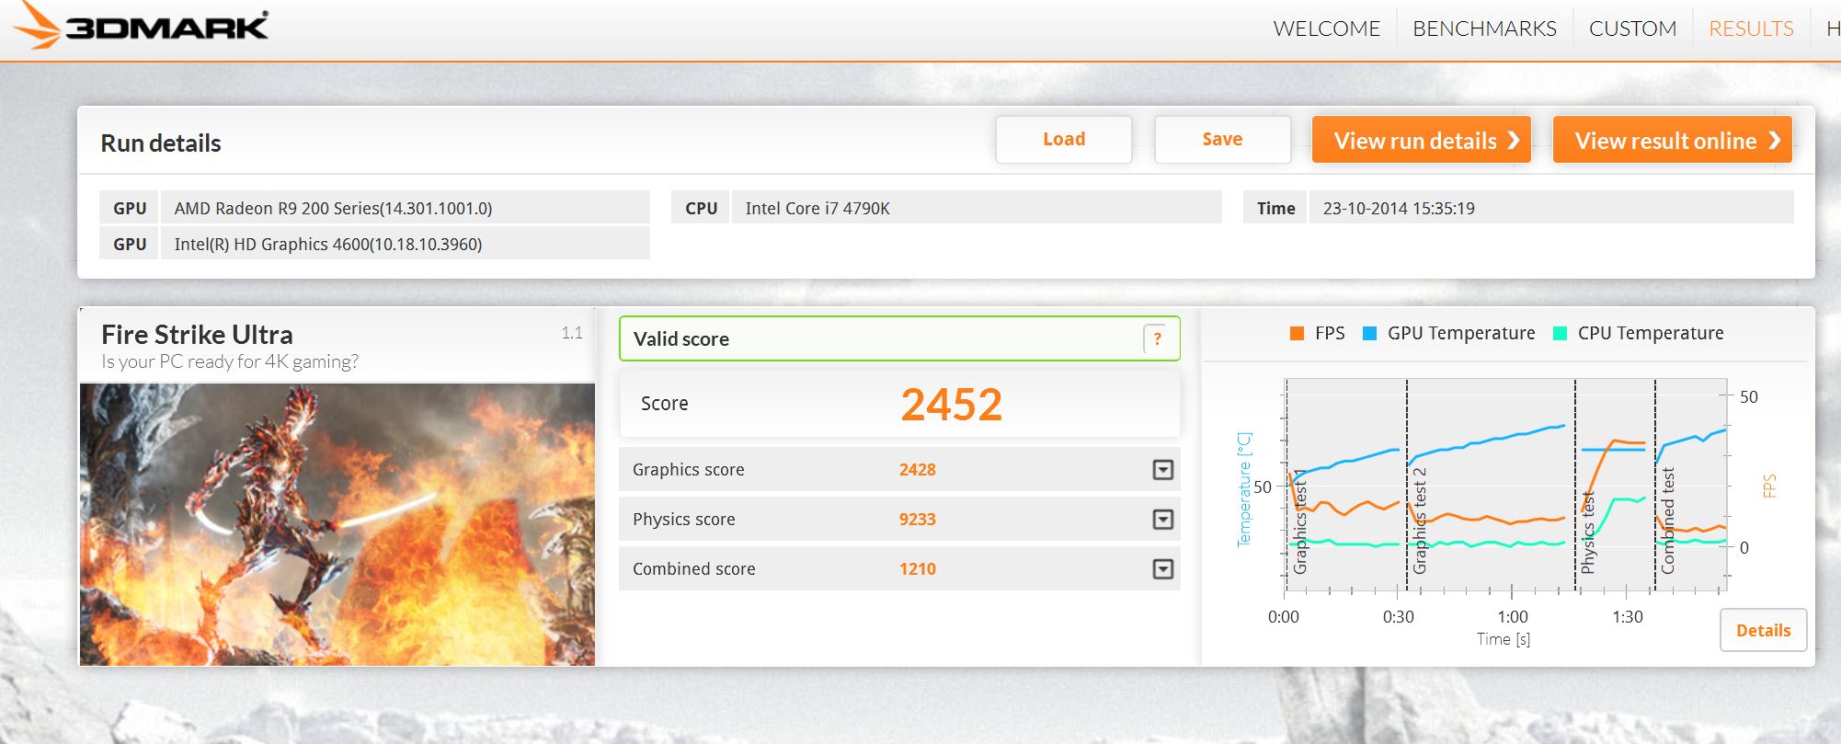Click the Physics score value 9233
Viewport: 1841px width, 744px height.
pyautogui.click(x=917, y=520)
